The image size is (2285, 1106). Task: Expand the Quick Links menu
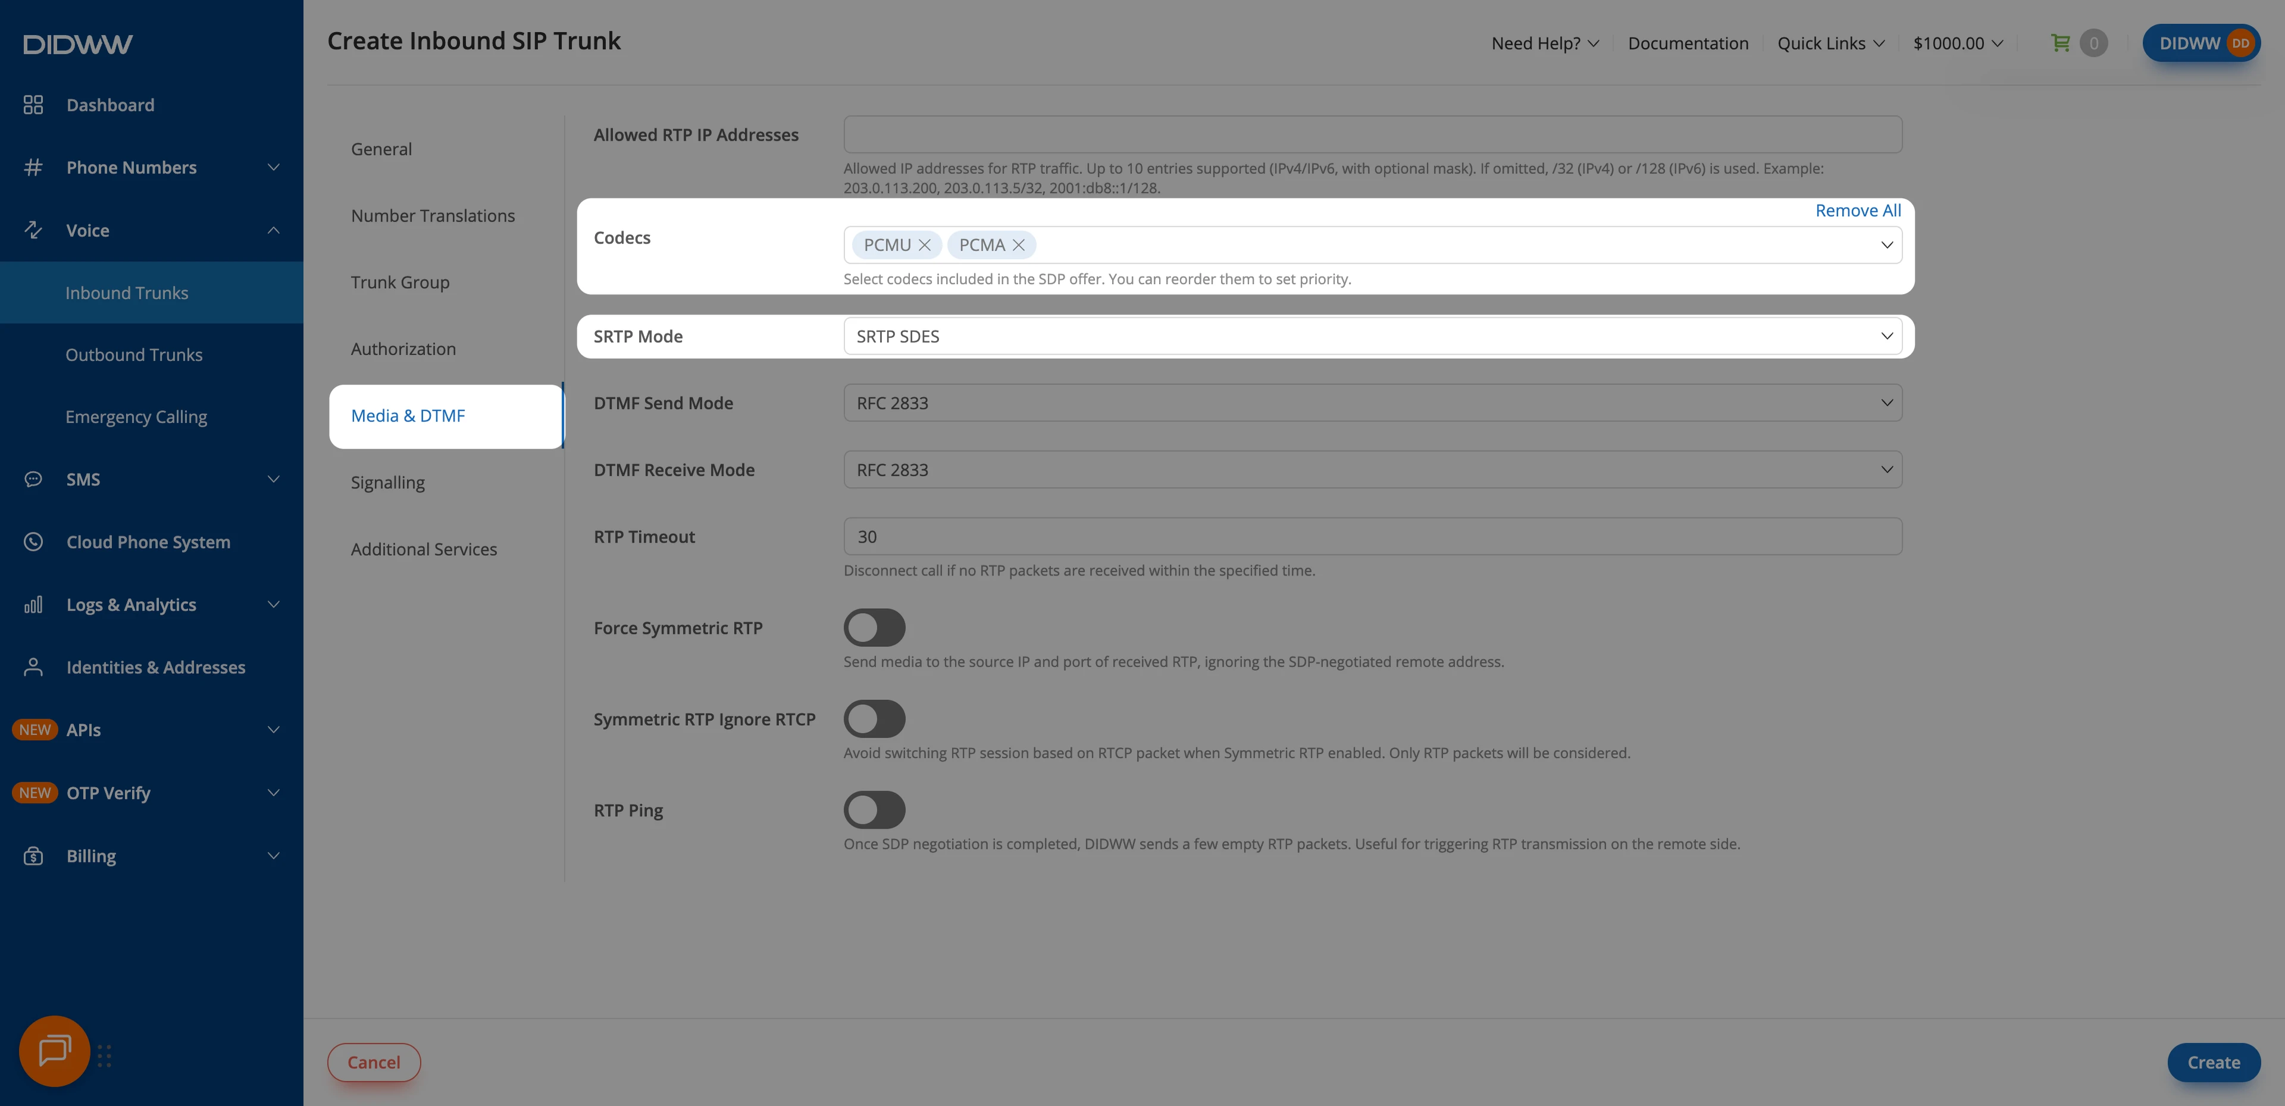coord(1831,43)
